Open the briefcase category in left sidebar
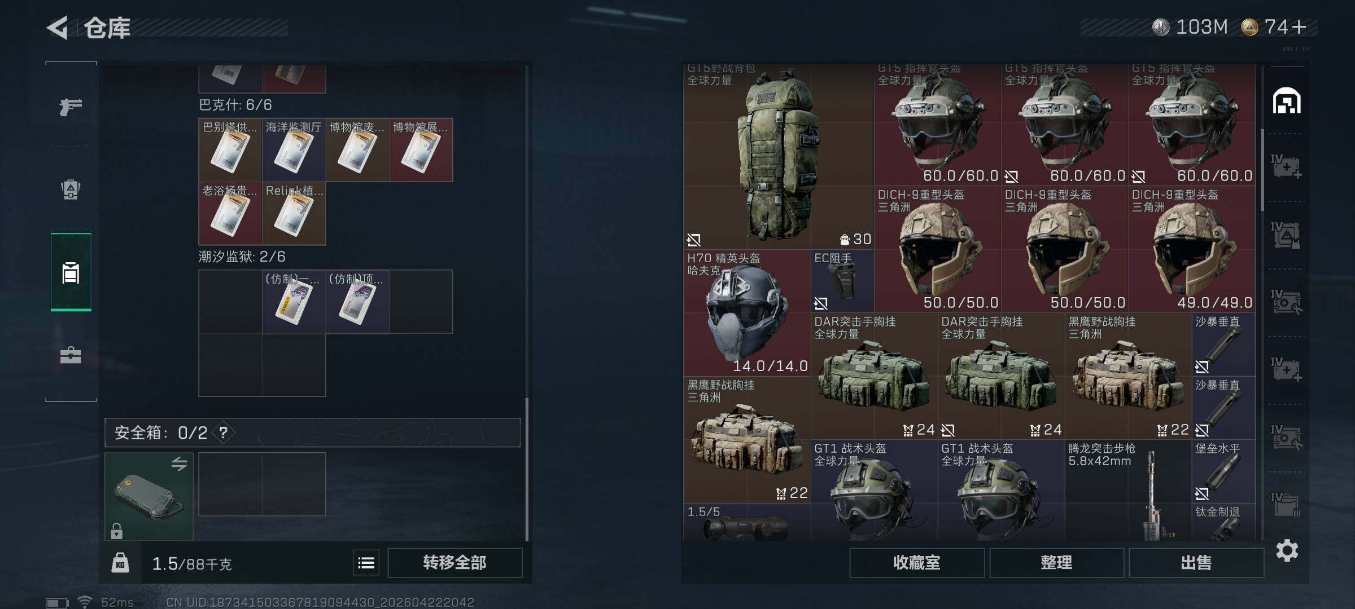The height and width of the screenshot is (609, 1355). 71,355
